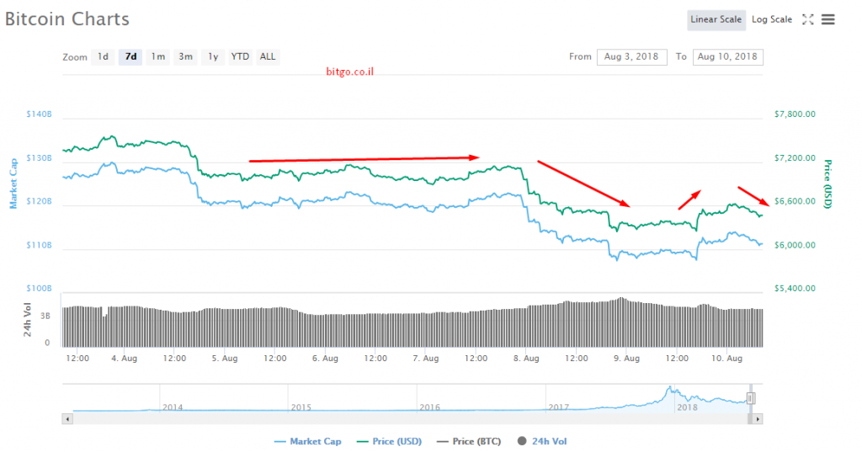Click the navigator range handle near 2018
862x452 pixels.
(751, 398)
